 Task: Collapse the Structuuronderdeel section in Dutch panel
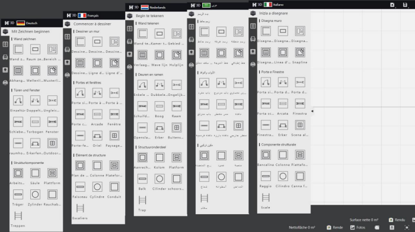152,147
